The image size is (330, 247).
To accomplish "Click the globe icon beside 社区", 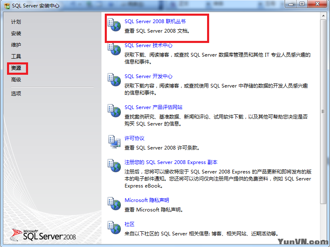I will click(x=114, y=228).
